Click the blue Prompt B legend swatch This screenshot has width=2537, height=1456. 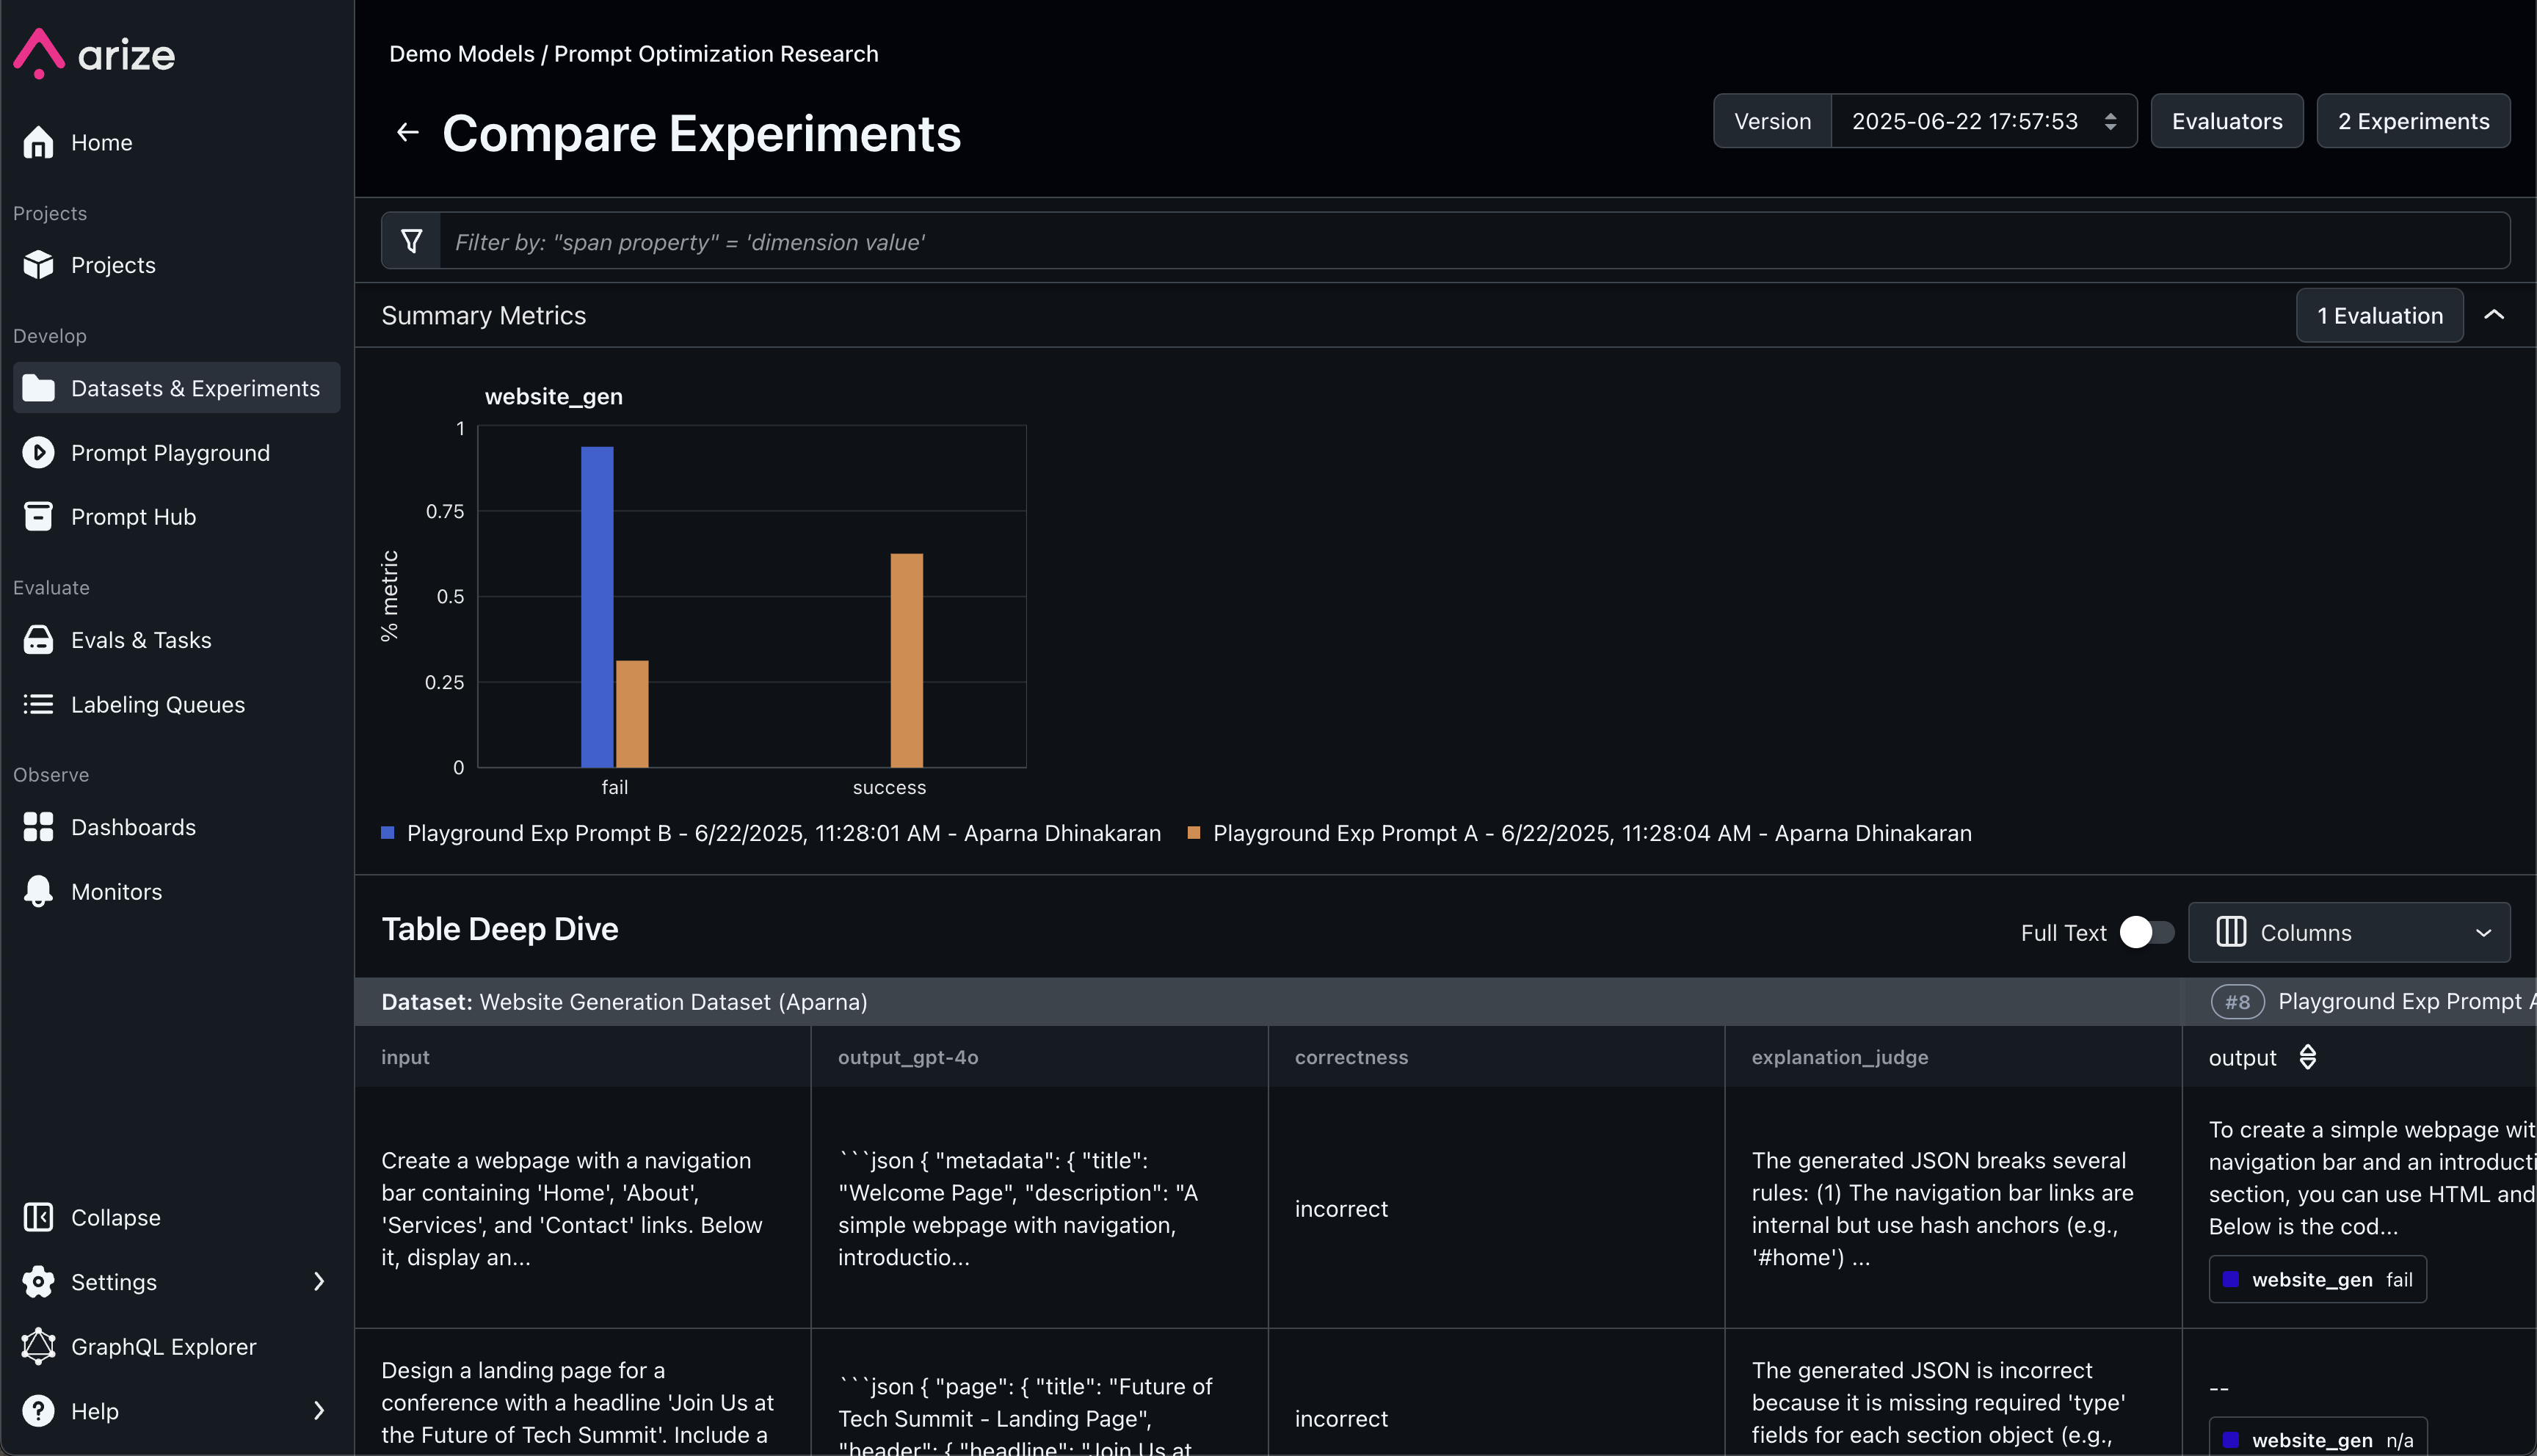tap(388, 832)
